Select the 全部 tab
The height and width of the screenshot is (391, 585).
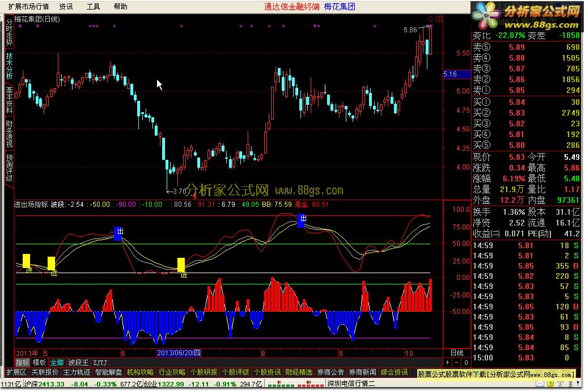tap(57, 363)
